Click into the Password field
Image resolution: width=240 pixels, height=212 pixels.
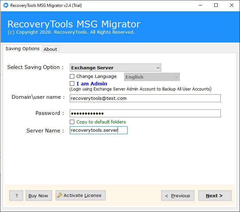coord(145,113)
